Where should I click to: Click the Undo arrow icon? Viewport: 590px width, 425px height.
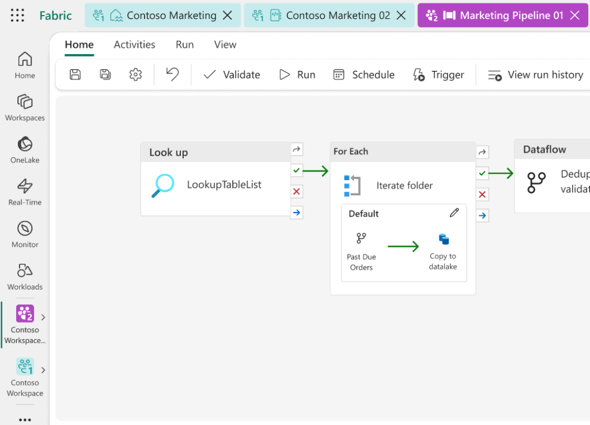(172, 74)
